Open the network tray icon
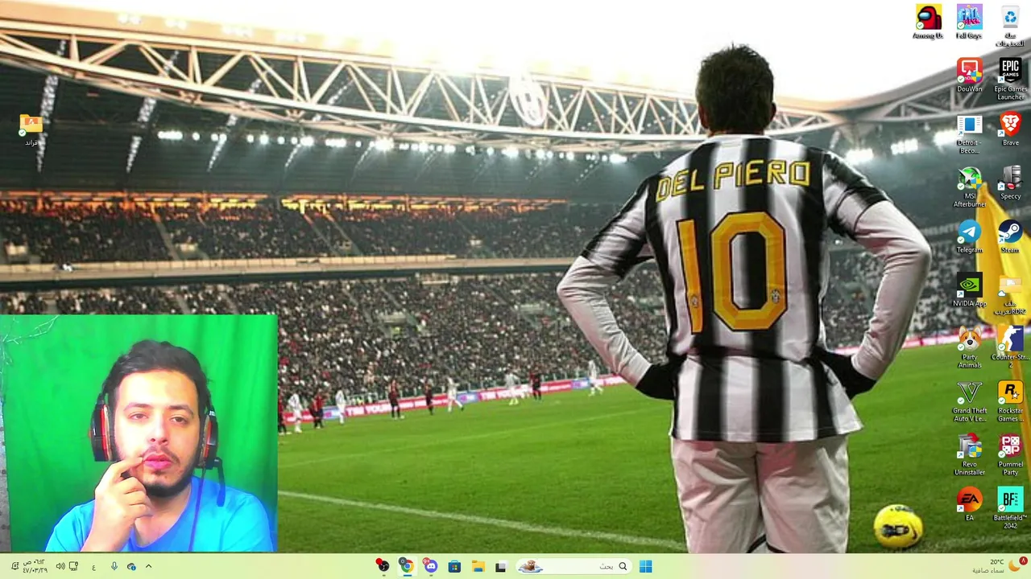 73,566
